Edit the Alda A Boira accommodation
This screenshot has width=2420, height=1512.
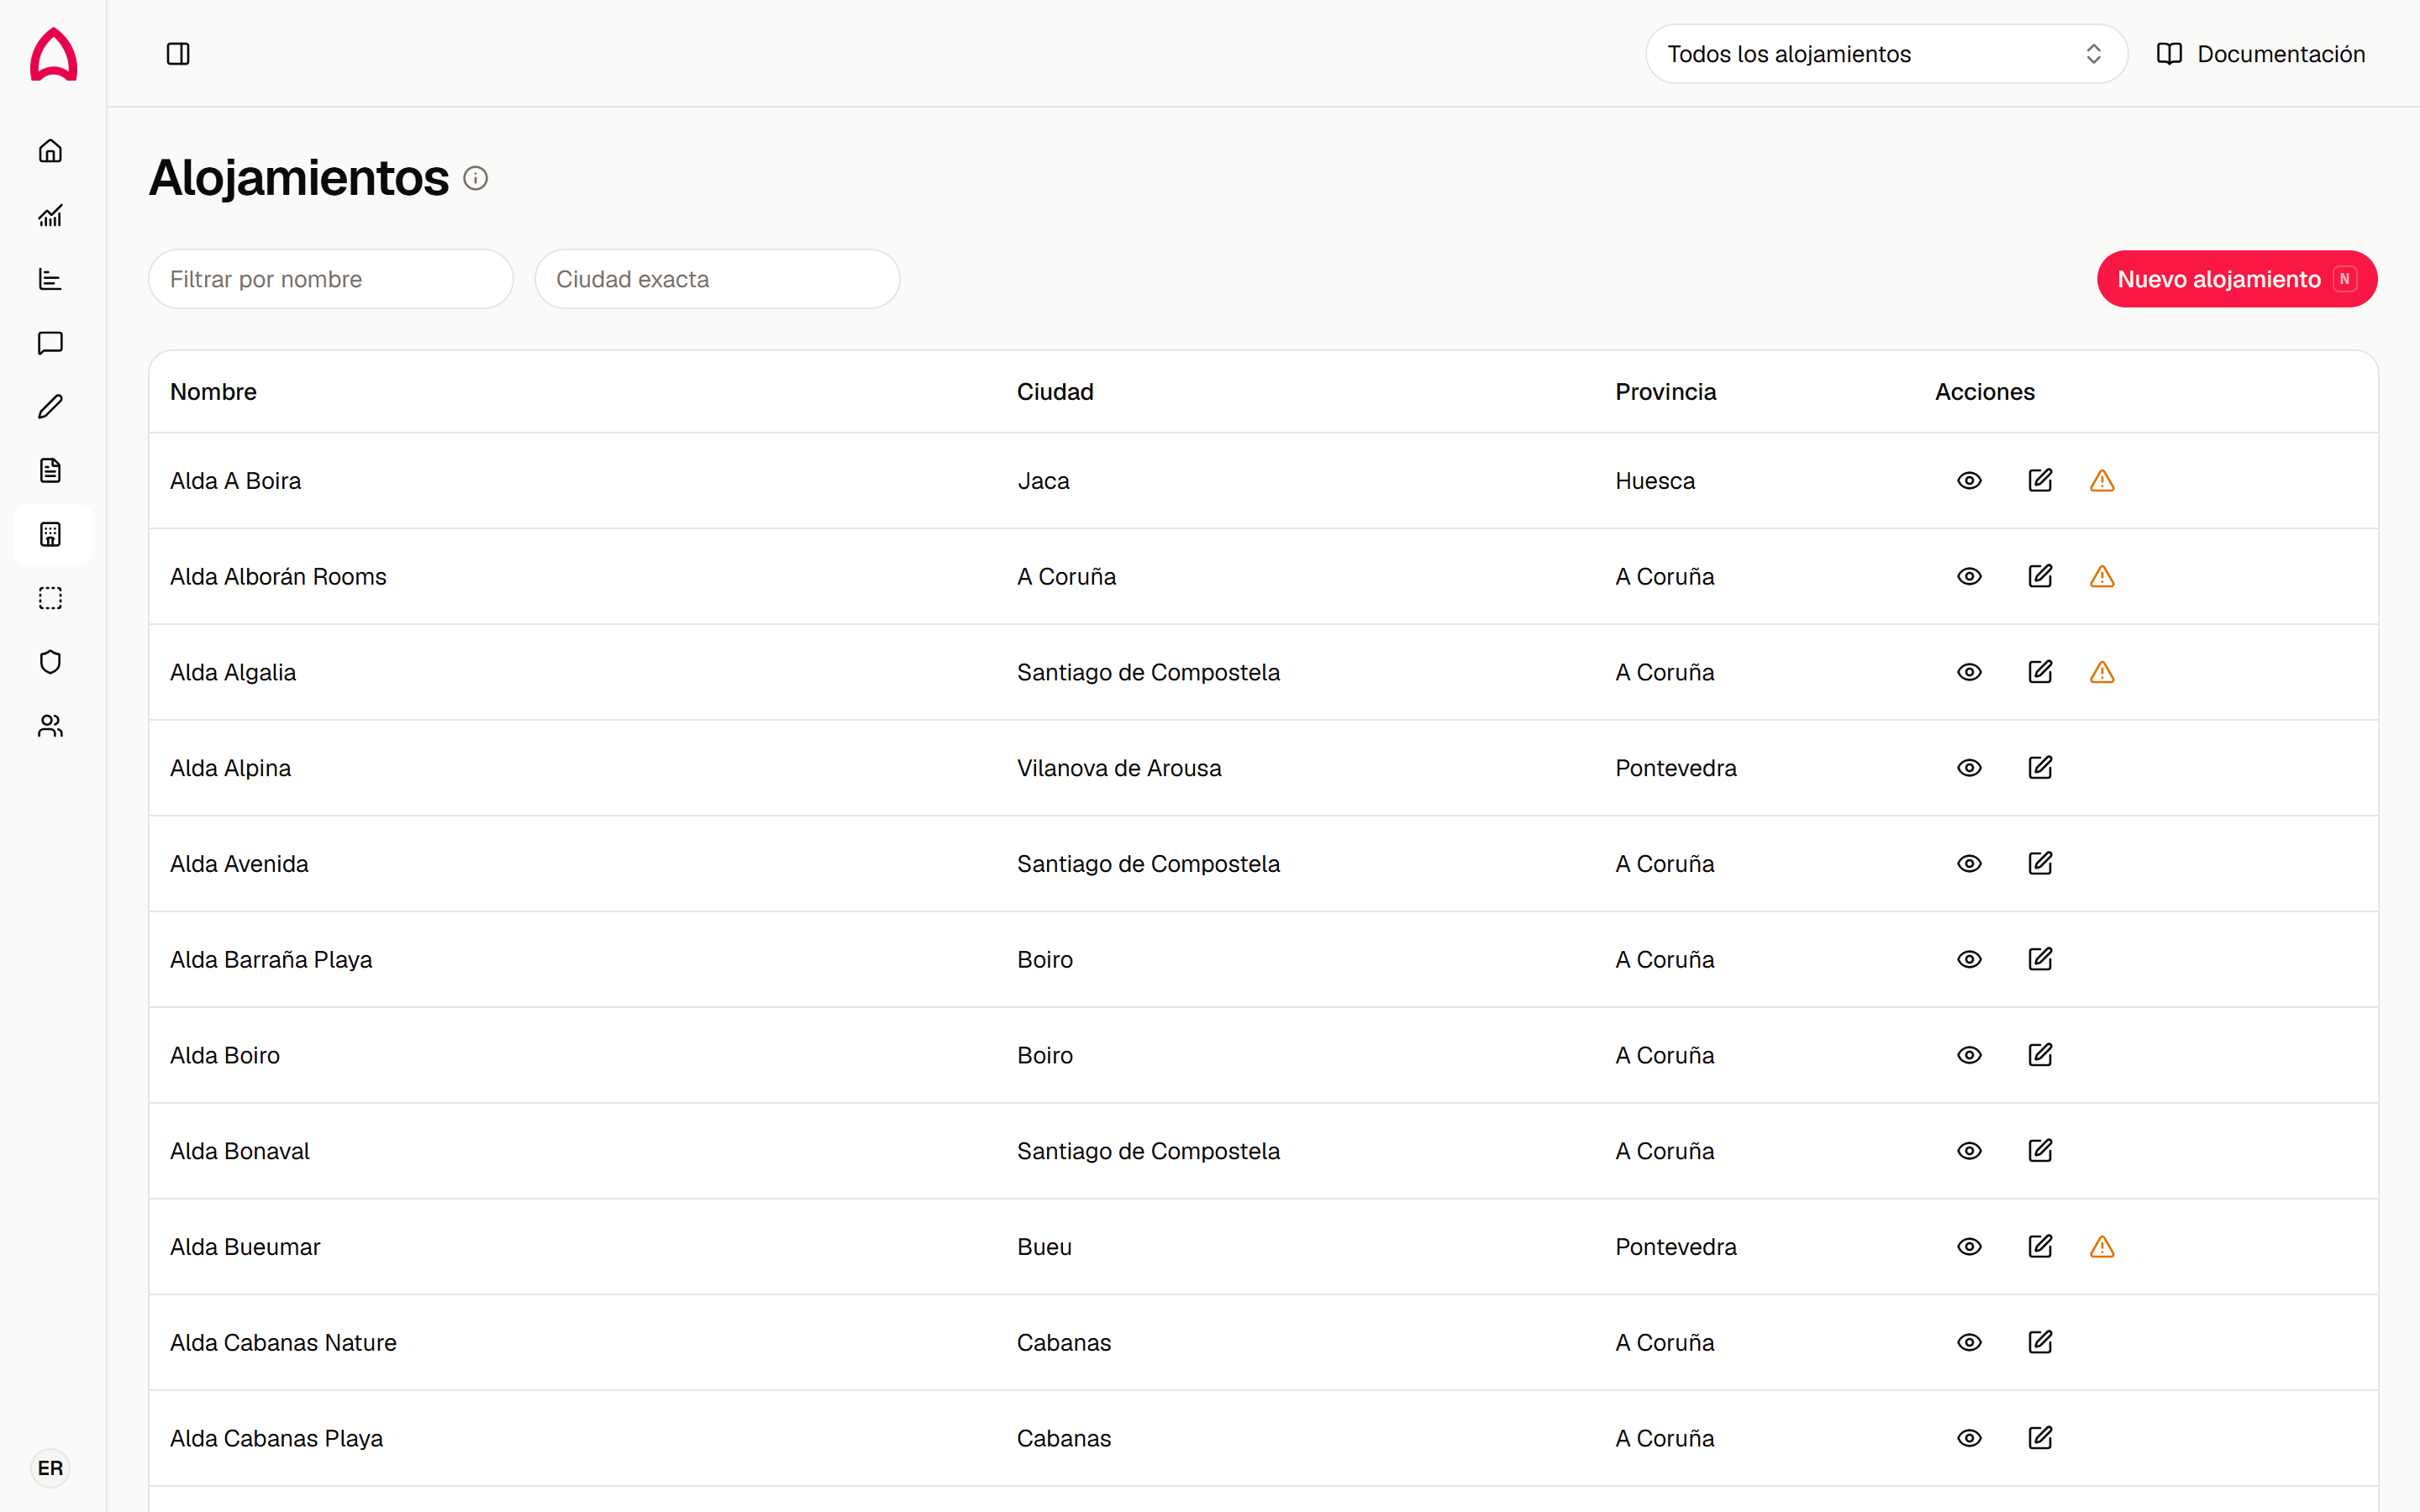(2040, 481)
